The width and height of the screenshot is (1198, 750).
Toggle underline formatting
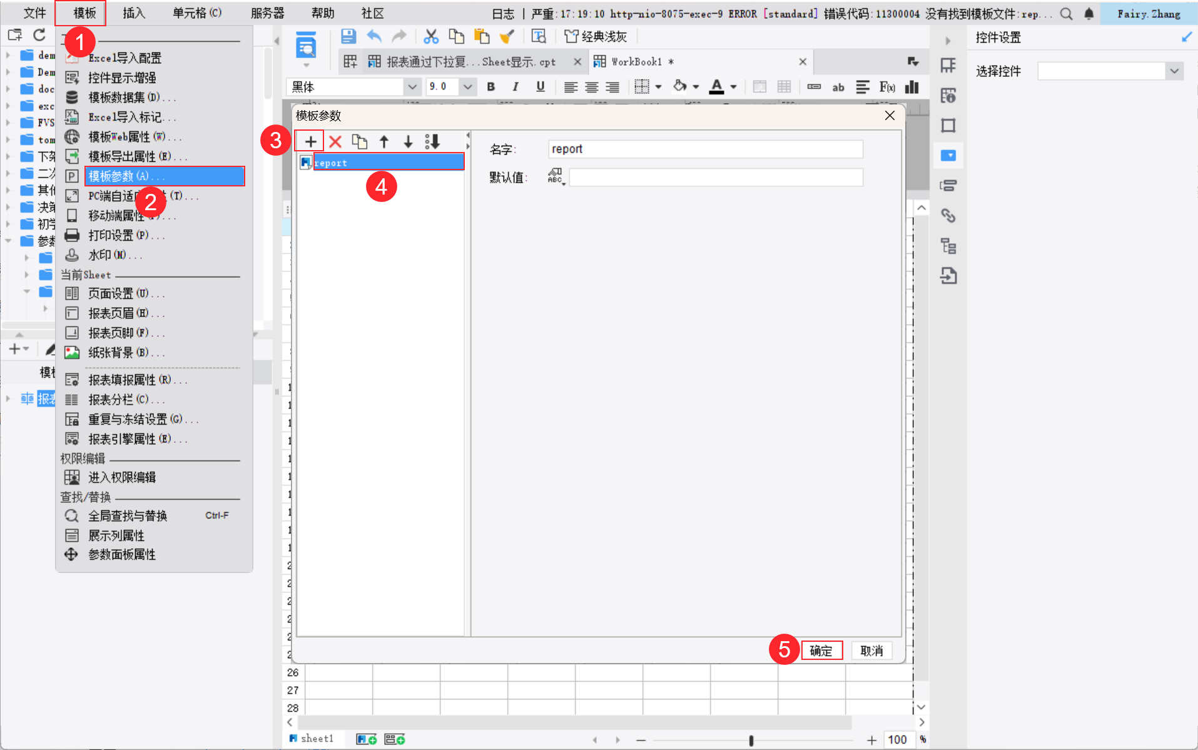point(541,87)
